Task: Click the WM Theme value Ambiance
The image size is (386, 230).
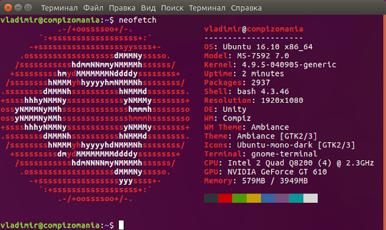Action: [x=270, y=127]
